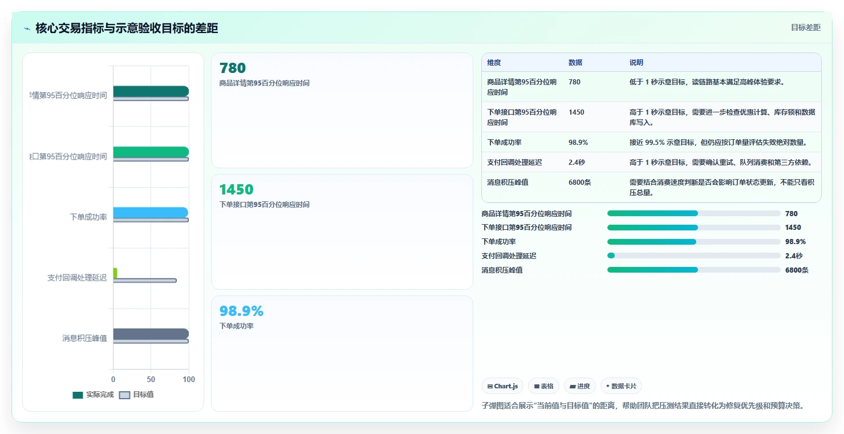Click the 表格 chip
Screen dimensions: 844x434
point(543,386)
